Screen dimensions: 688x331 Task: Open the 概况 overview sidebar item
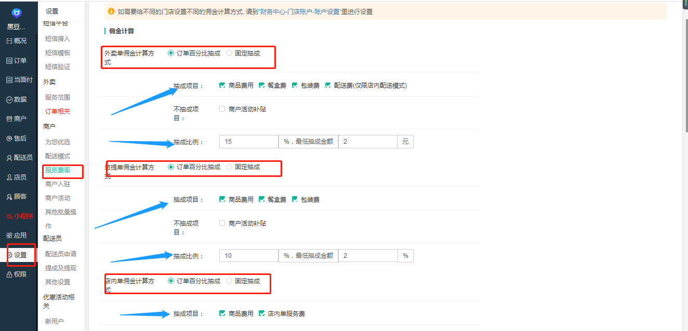click(x=17, y=41)
